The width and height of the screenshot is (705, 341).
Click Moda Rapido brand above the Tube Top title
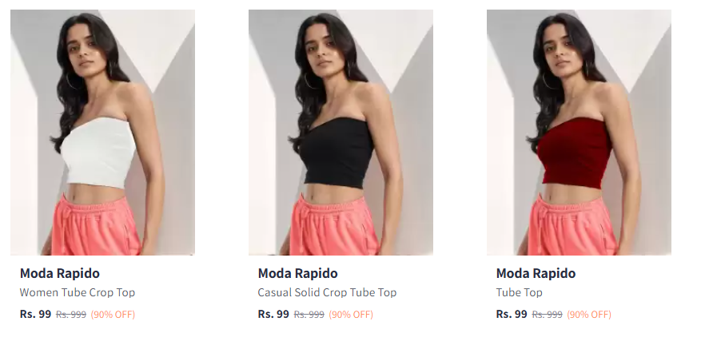(x=536, y=273)
